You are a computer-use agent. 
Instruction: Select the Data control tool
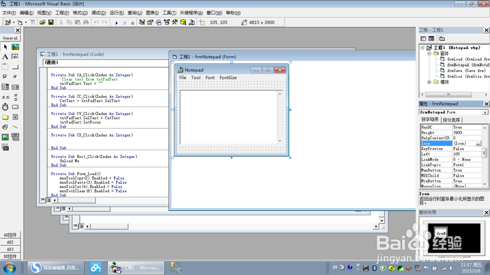click(x=15, y=137)
